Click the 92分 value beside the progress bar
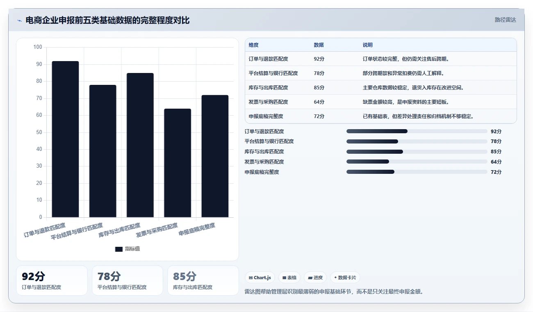 coord(496,132)
